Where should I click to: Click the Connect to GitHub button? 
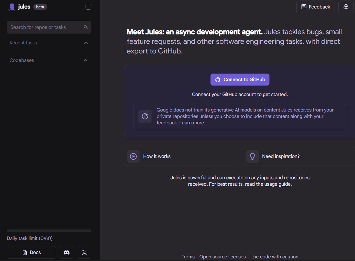coord(240,80)
